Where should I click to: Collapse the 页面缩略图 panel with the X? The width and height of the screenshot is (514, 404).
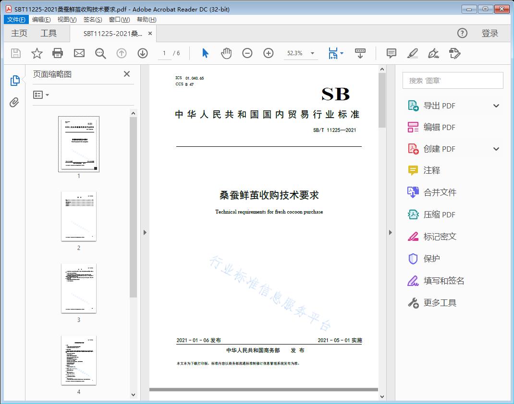126,74
